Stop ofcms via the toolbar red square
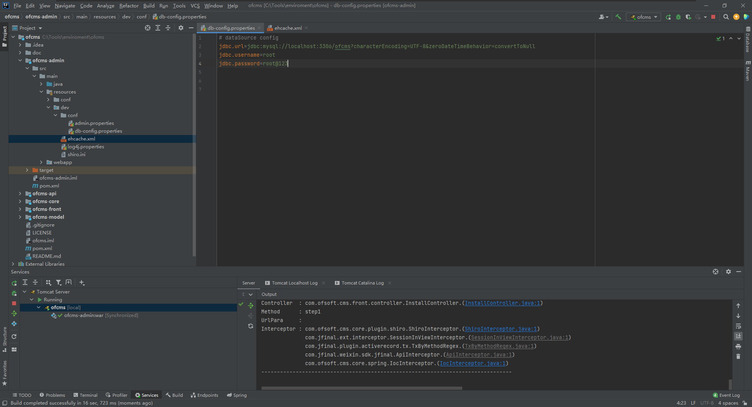Viewport: 752px width, 407px height. pyautogui.click(x=713, y=17)
